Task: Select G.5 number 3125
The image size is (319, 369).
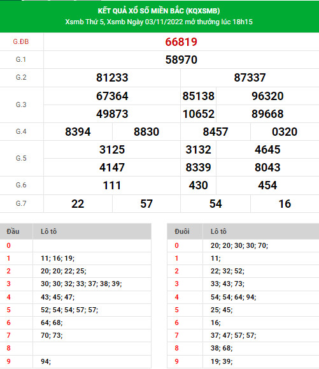Action: point(112,150)
